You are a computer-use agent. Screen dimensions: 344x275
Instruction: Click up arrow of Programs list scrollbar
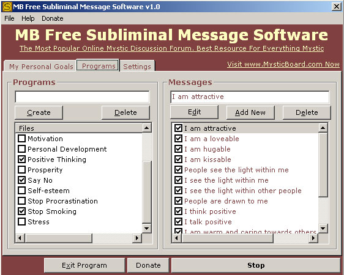tap(147, 128)
